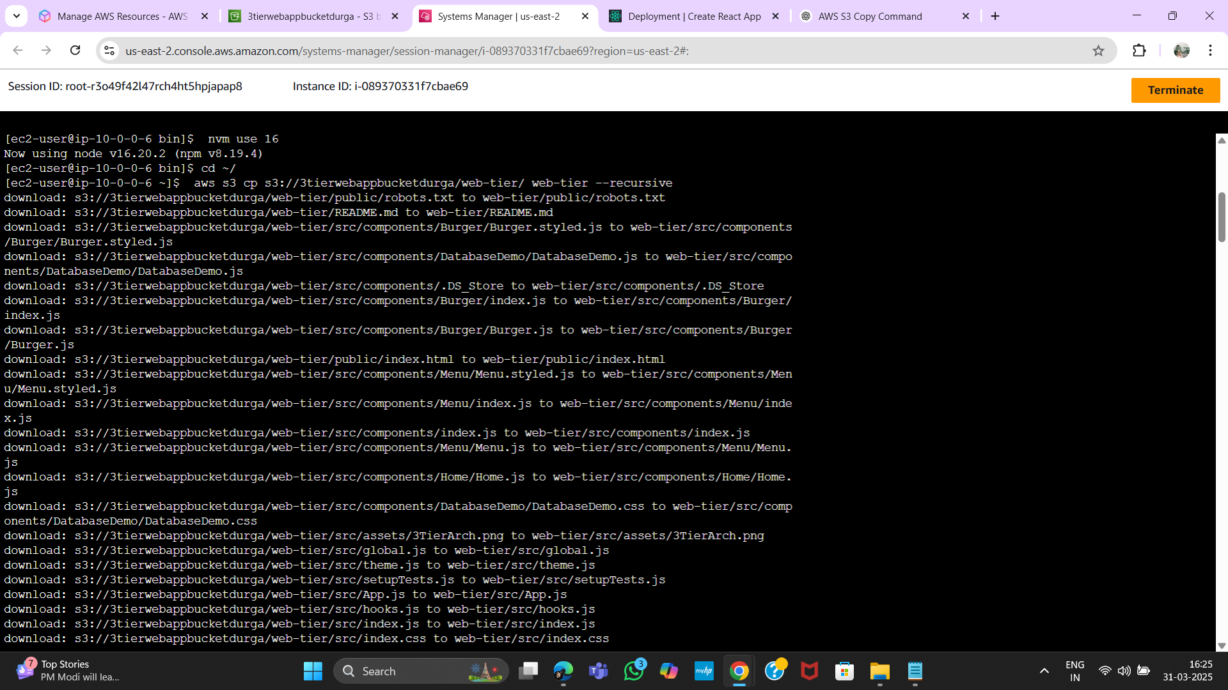Click the README.md download line

pos(278,212)
